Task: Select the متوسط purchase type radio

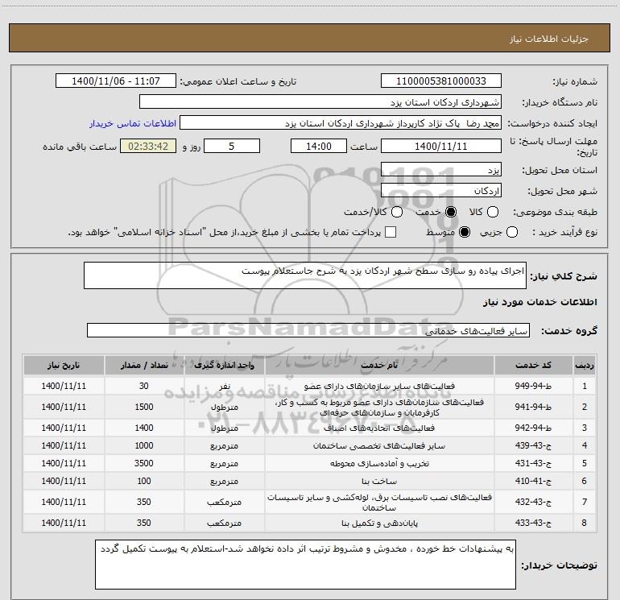Action: [465, 232]
